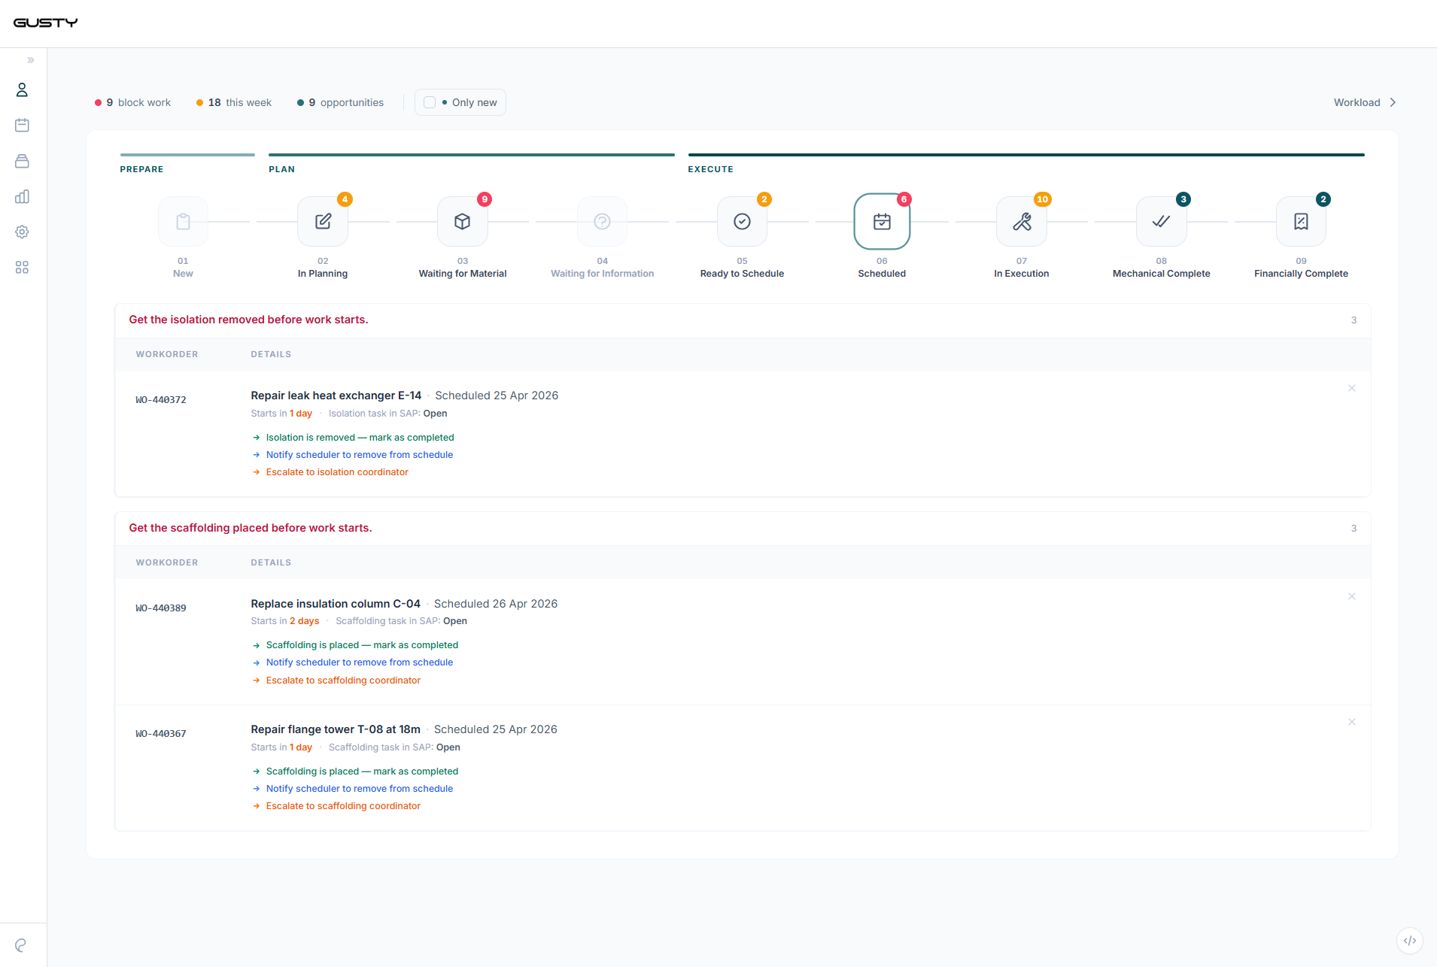Click the red badge 9 on Waiting for Material

tap(485, 199)
